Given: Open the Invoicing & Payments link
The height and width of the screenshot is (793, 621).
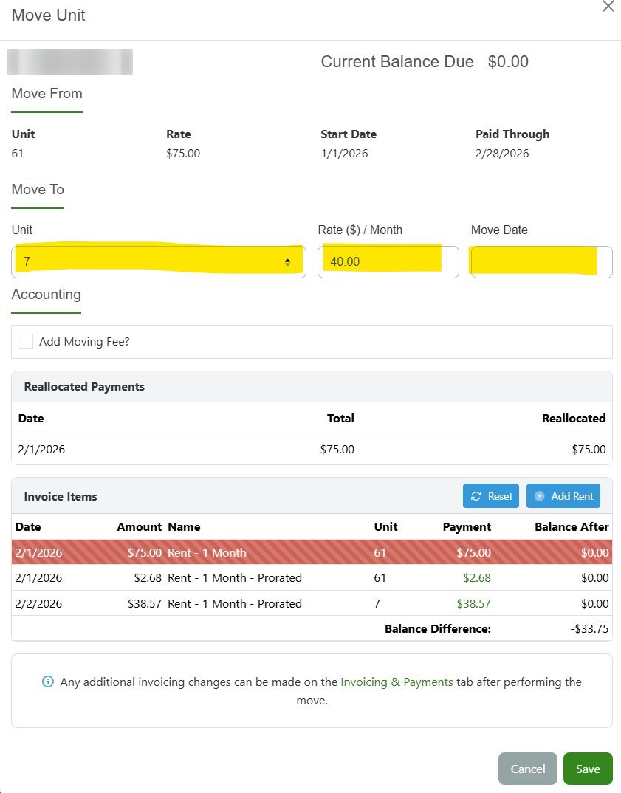Looking at the screenshot, I should click(x=397, y=682).
